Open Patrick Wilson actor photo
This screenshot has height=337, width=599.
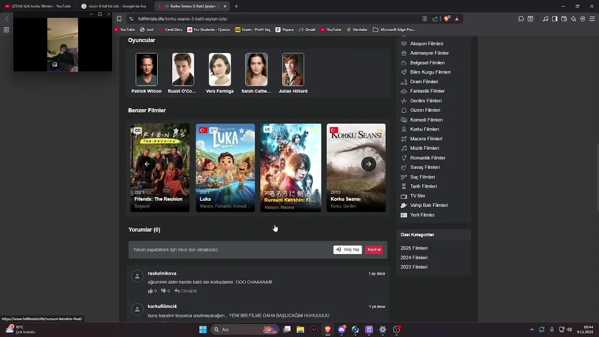coord(146,69)
